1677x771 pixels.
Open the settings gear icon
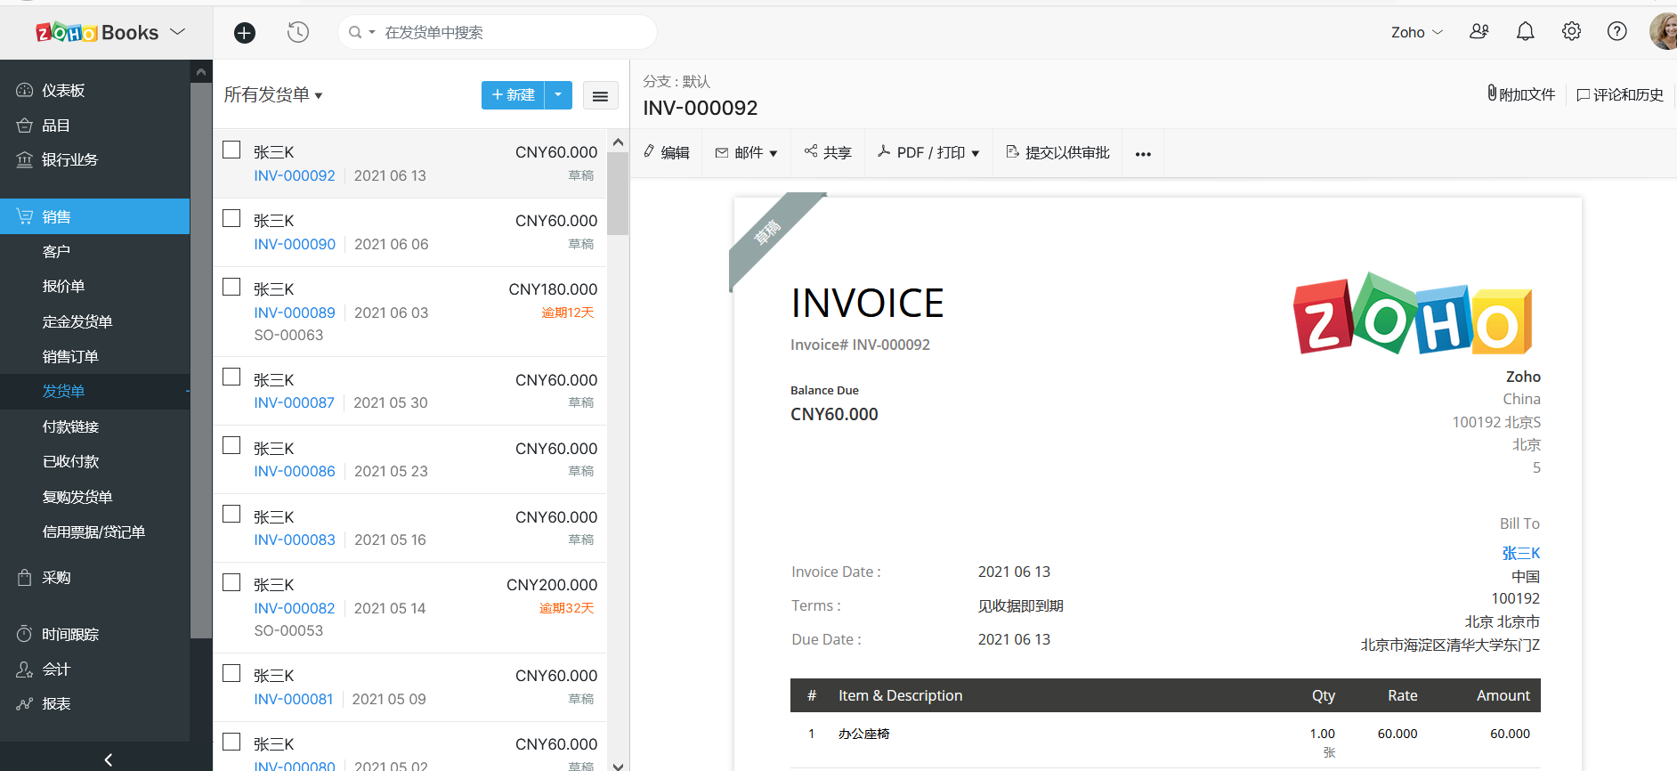click(x=1571, y=32)
